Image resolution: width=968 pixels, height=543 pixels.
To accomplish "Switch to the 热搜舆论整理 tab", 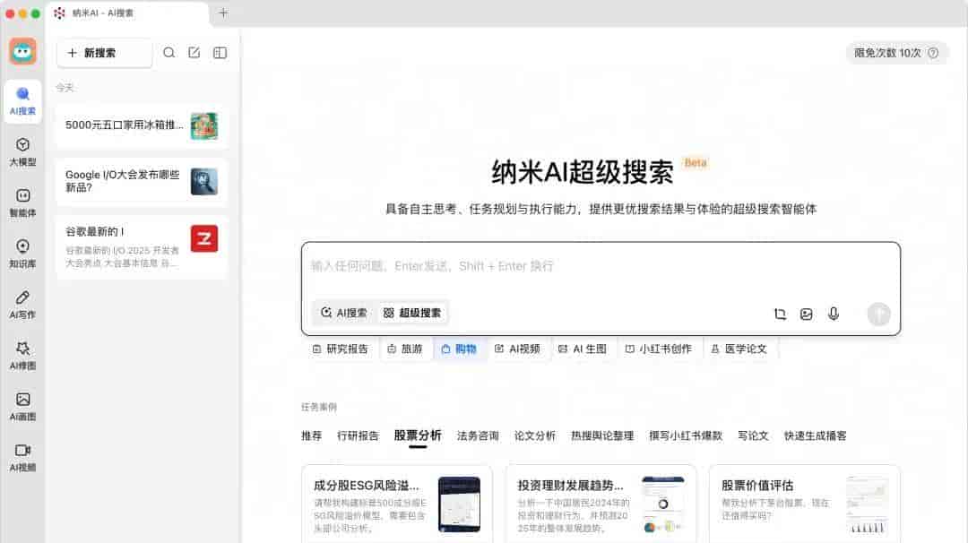I will coord(602,435).
